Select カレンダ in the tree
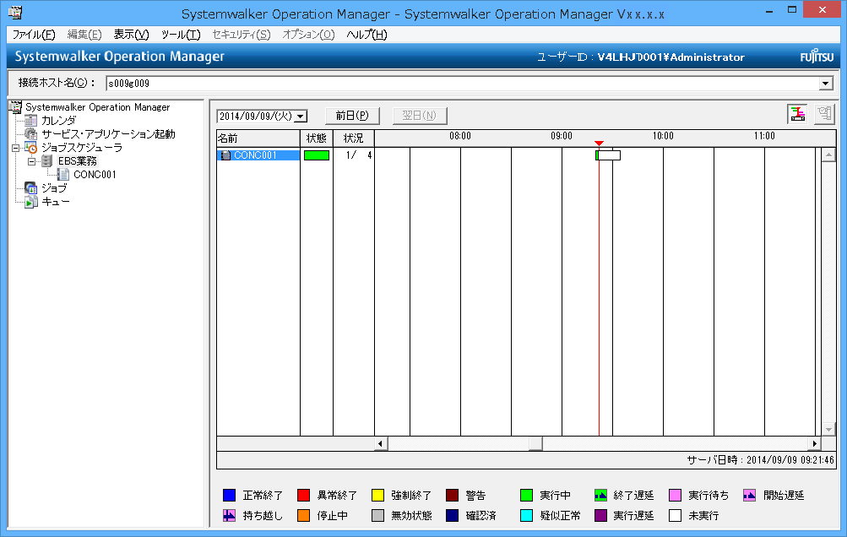The height and width of the screenshot is (537, 847). (x=59, y=121)
